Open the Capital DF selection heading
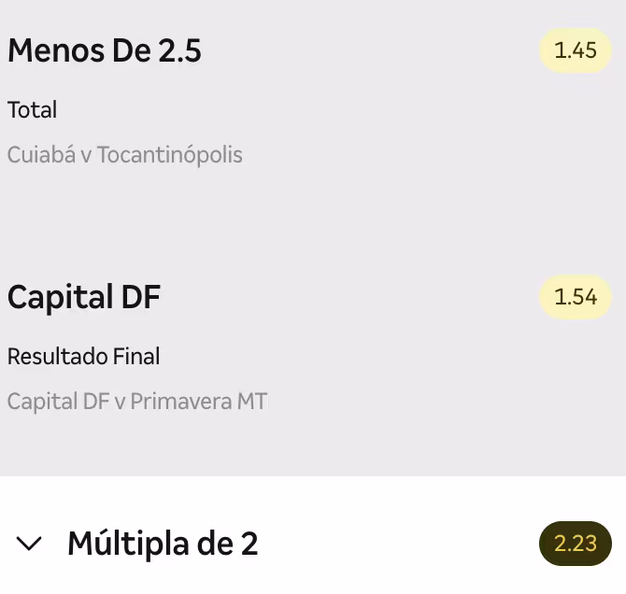The image size is (626, 594). [x=84, y=297]
